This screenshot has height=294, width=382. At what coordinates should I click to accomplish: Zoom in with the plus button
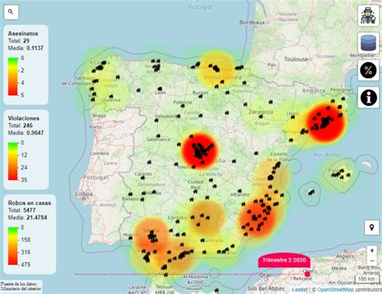point(372,250)
